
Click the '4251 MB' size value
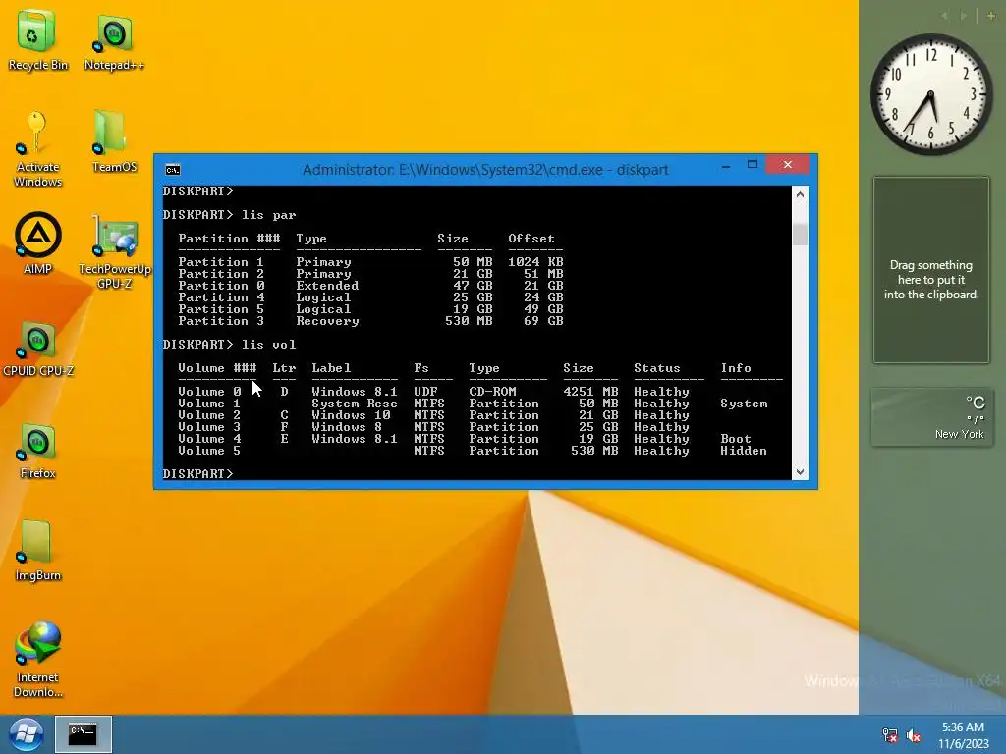(590, 392)
